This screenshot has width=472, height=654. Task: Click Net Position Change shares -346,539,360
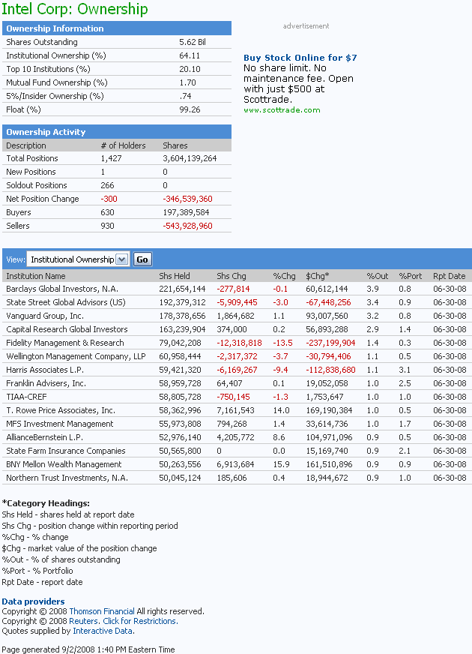(x=187, y=199)
